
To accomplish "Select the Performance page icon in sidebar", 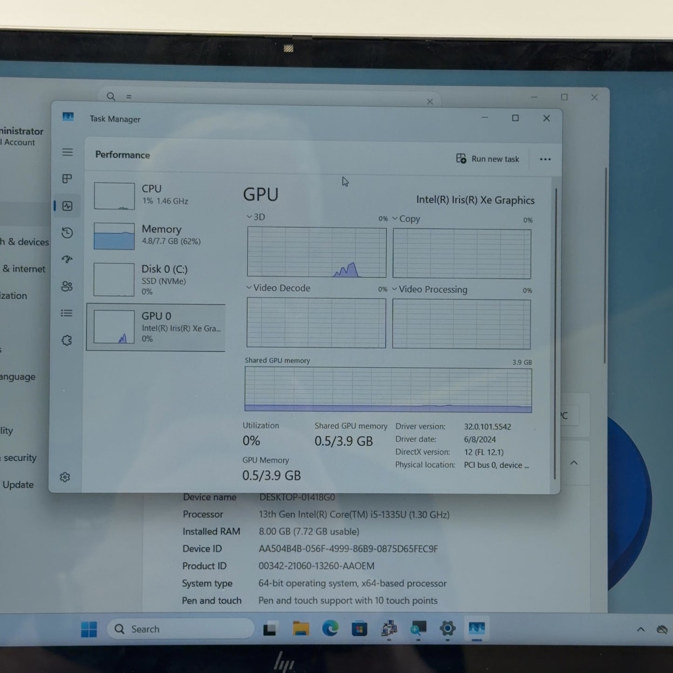I will pos(68,206).
